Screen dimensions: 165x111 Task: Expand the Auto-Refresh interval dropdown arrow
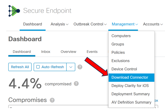click(x=71, y=67)
